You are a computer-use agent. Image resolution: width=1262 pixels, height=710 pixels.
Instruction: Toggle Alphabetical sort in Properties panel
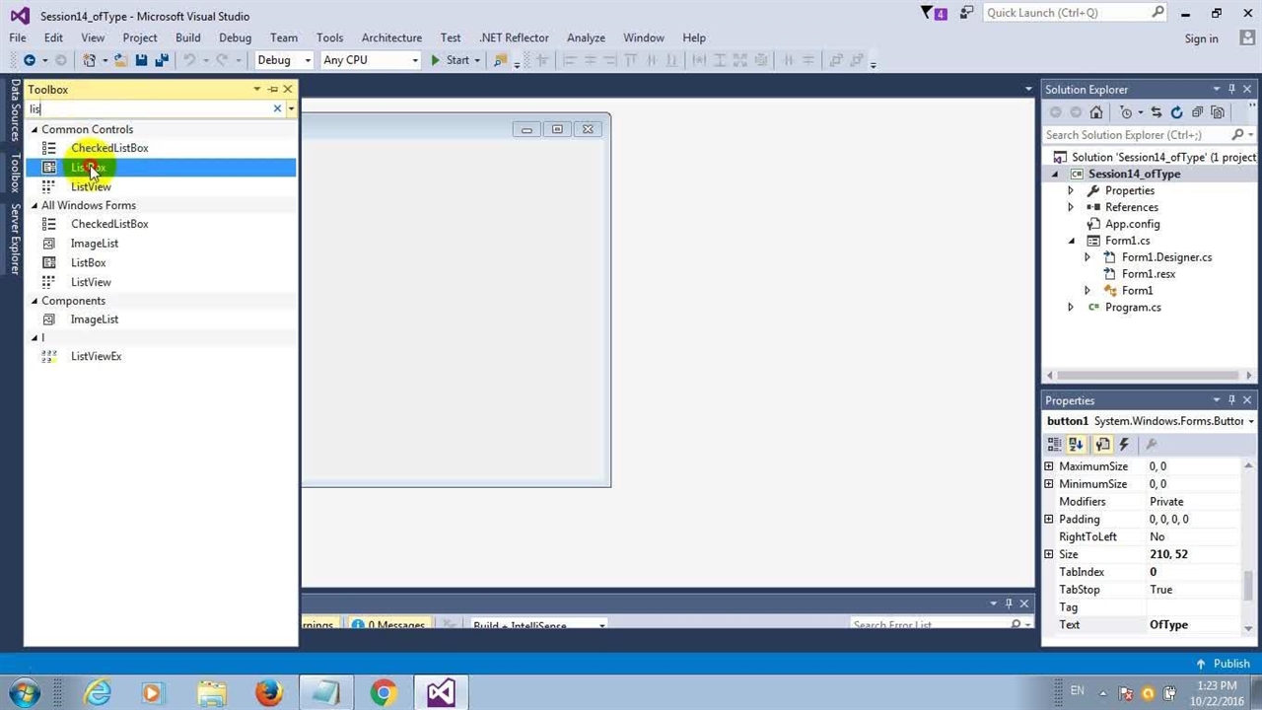click(1077, 445)
